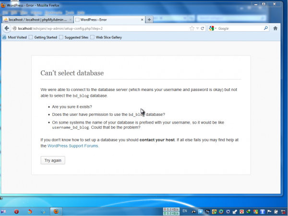288x216 pixels.
Task: Click the EN language indicator
Action: coord(185,211)
